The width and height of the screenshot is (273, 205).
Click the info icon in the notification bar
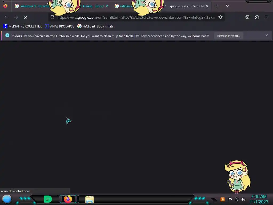[x=7, y=36]
